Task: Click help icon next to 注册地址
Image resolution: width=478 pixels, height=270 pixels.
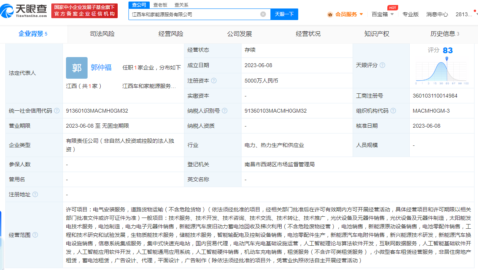Action: point(35,194)
